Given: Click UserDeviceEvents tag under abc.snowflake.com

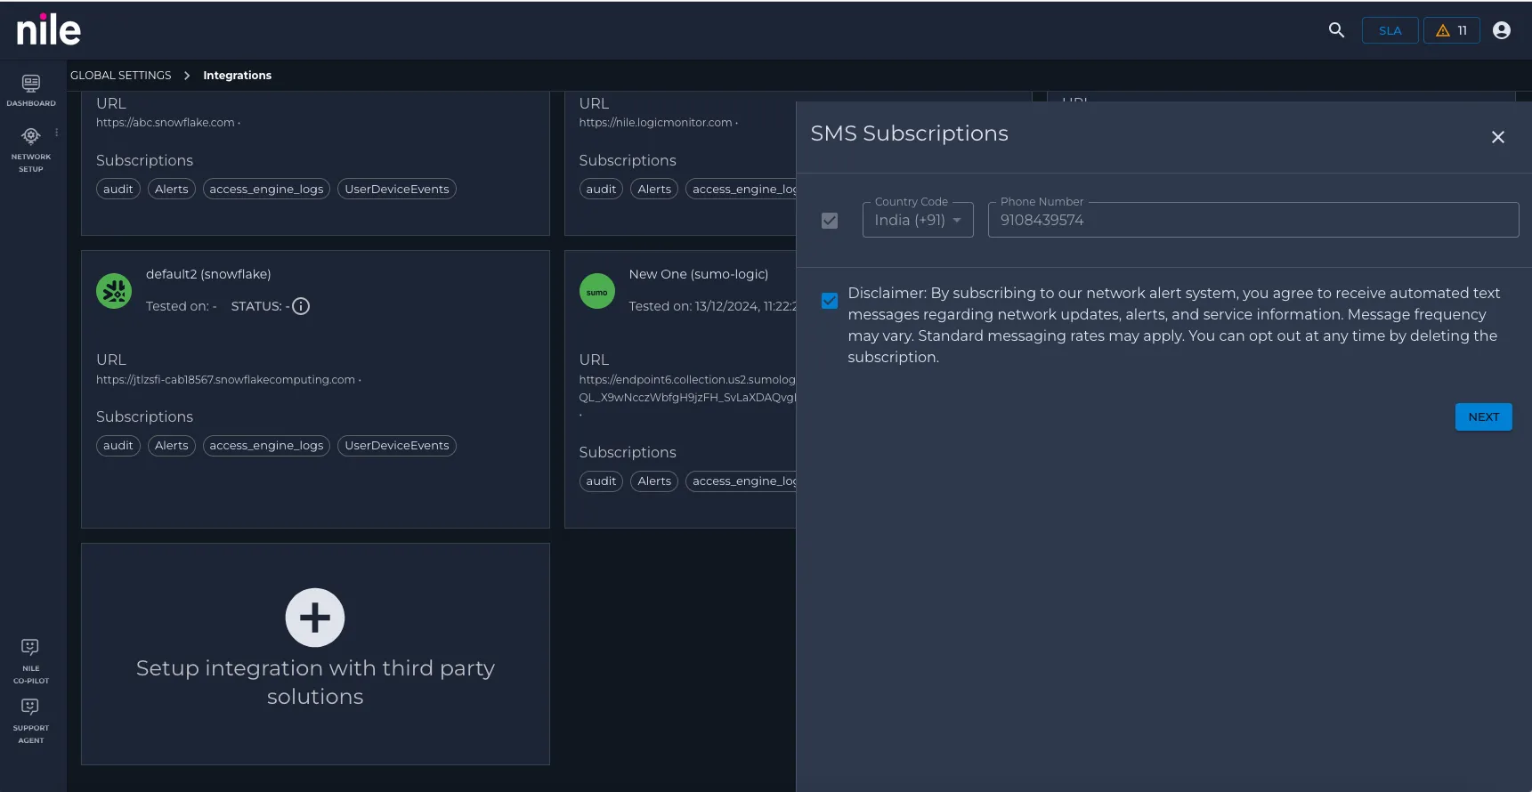Looking at the screenshot, I should pos(397,189).
